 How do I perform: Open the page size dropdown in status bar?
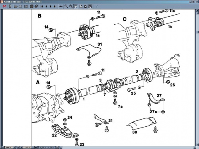pos(57,147)
